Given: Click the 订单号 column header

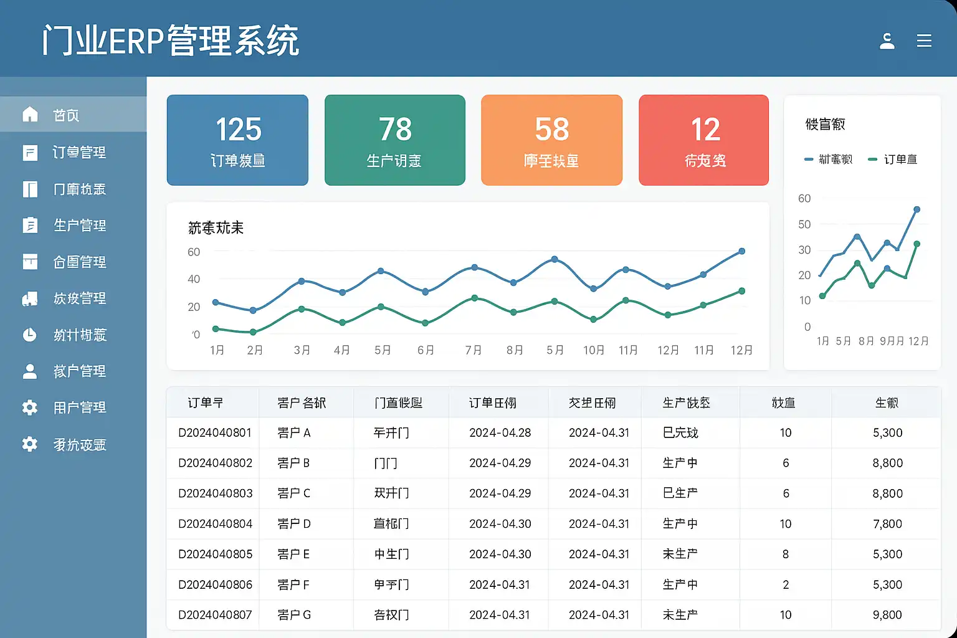Looking at the screenshot, I should tap(206, 403).
